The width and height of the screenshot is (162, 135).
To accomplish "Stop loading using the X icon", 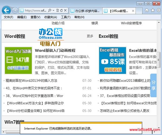I will coord(65,10).
